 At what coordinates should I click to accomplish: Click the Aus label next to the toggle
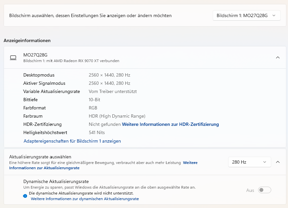[250, 190]
